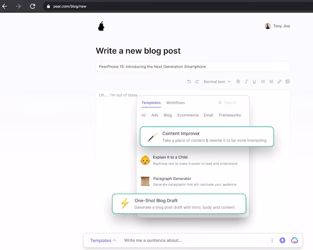Select the All category filter

(x=144, y=115)
